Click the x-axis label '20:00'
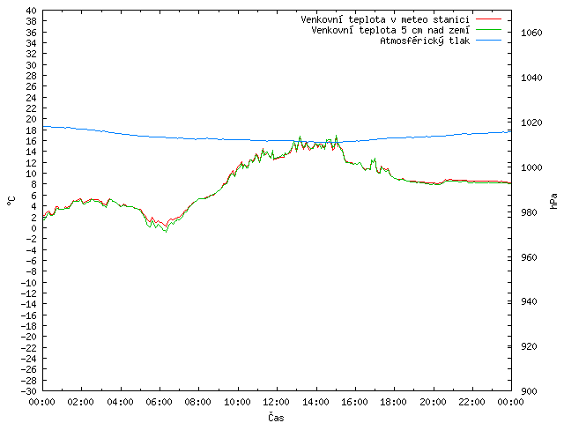The height and width of the screenshot is (423, 564). tap(433, 402)
